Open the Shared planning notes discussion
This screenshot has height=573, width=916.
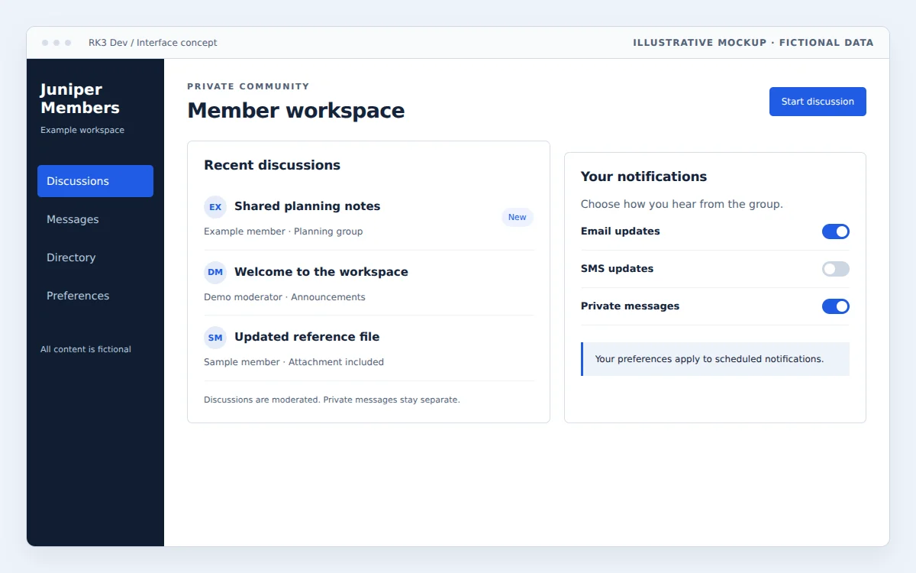click(x=307, y=206)
